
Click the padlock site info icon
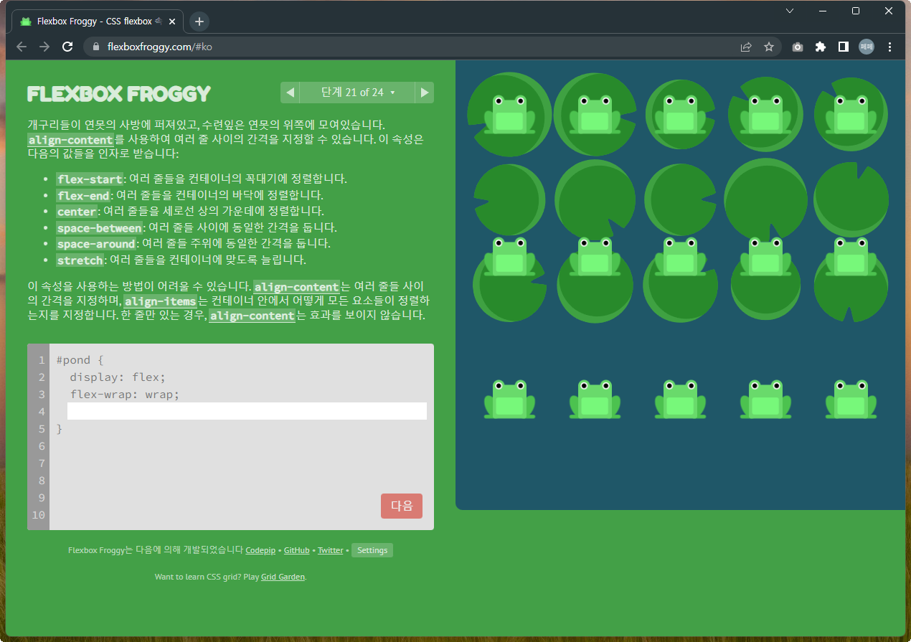tap(96, 47)
